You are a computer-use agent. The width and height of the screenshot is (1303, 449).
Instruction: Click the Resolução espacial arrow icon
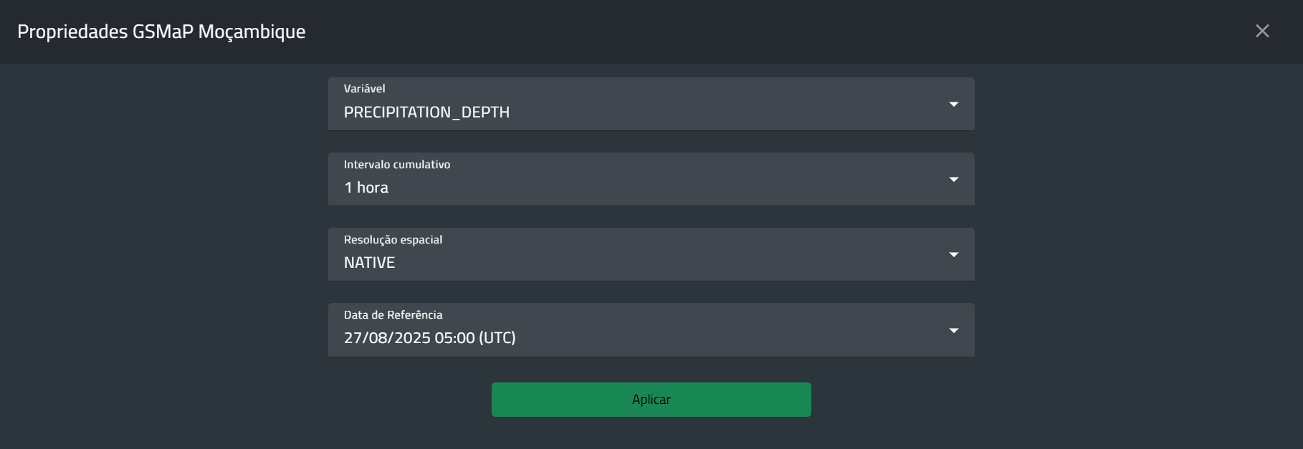[953, 255]
